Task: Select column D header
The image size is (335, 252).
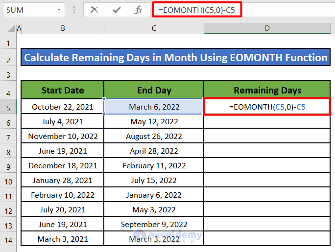Action: [267, 28]
